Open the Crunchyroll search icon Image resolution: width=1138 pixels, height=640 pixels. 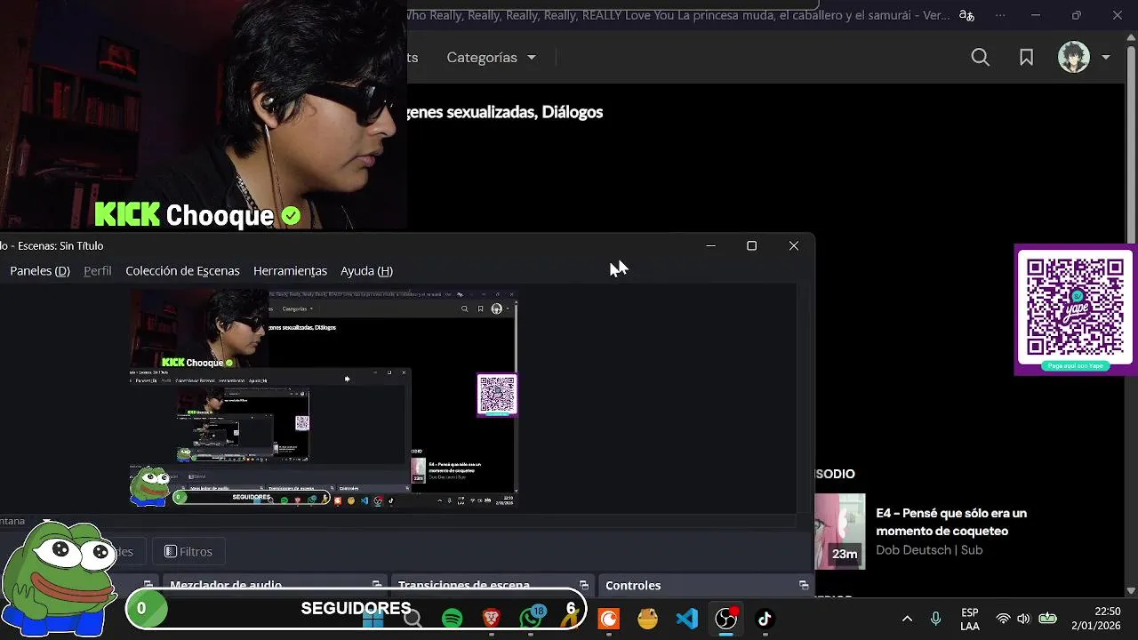980,58
